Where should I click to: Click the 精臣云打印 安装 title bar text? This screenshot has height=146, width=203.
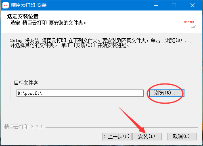[29, 5]
